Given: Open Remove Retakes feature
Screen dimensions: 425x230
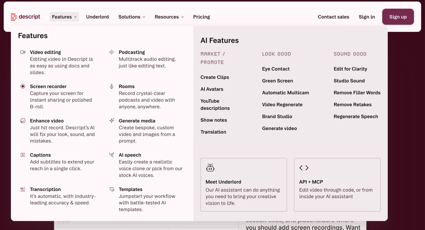Looking at the screenshot, I should [x=352, y=105].
